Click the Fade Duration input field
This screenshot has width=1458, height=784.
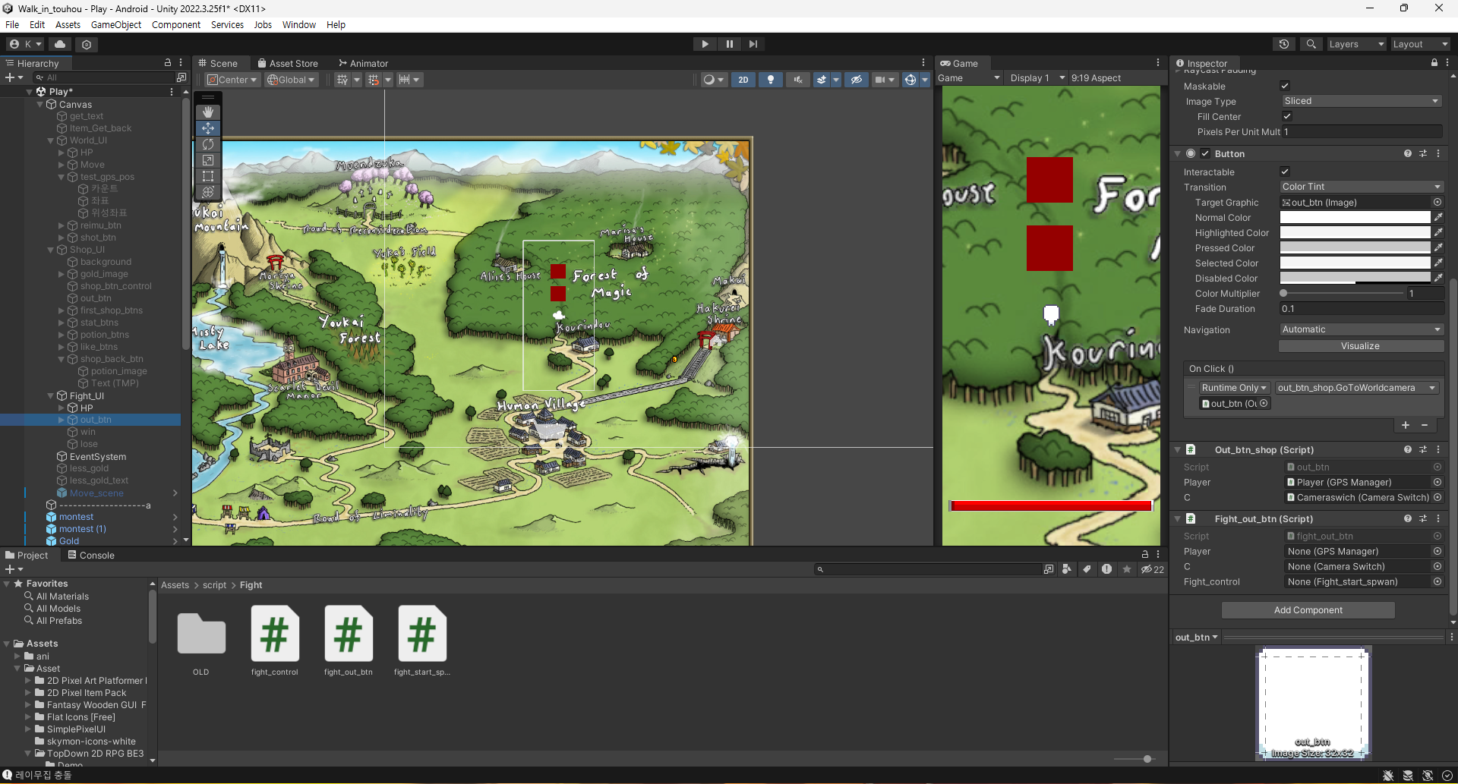(x=1361, y=309)
